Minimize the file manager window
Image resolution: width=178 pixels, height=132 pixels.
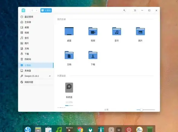coord(142,10)
